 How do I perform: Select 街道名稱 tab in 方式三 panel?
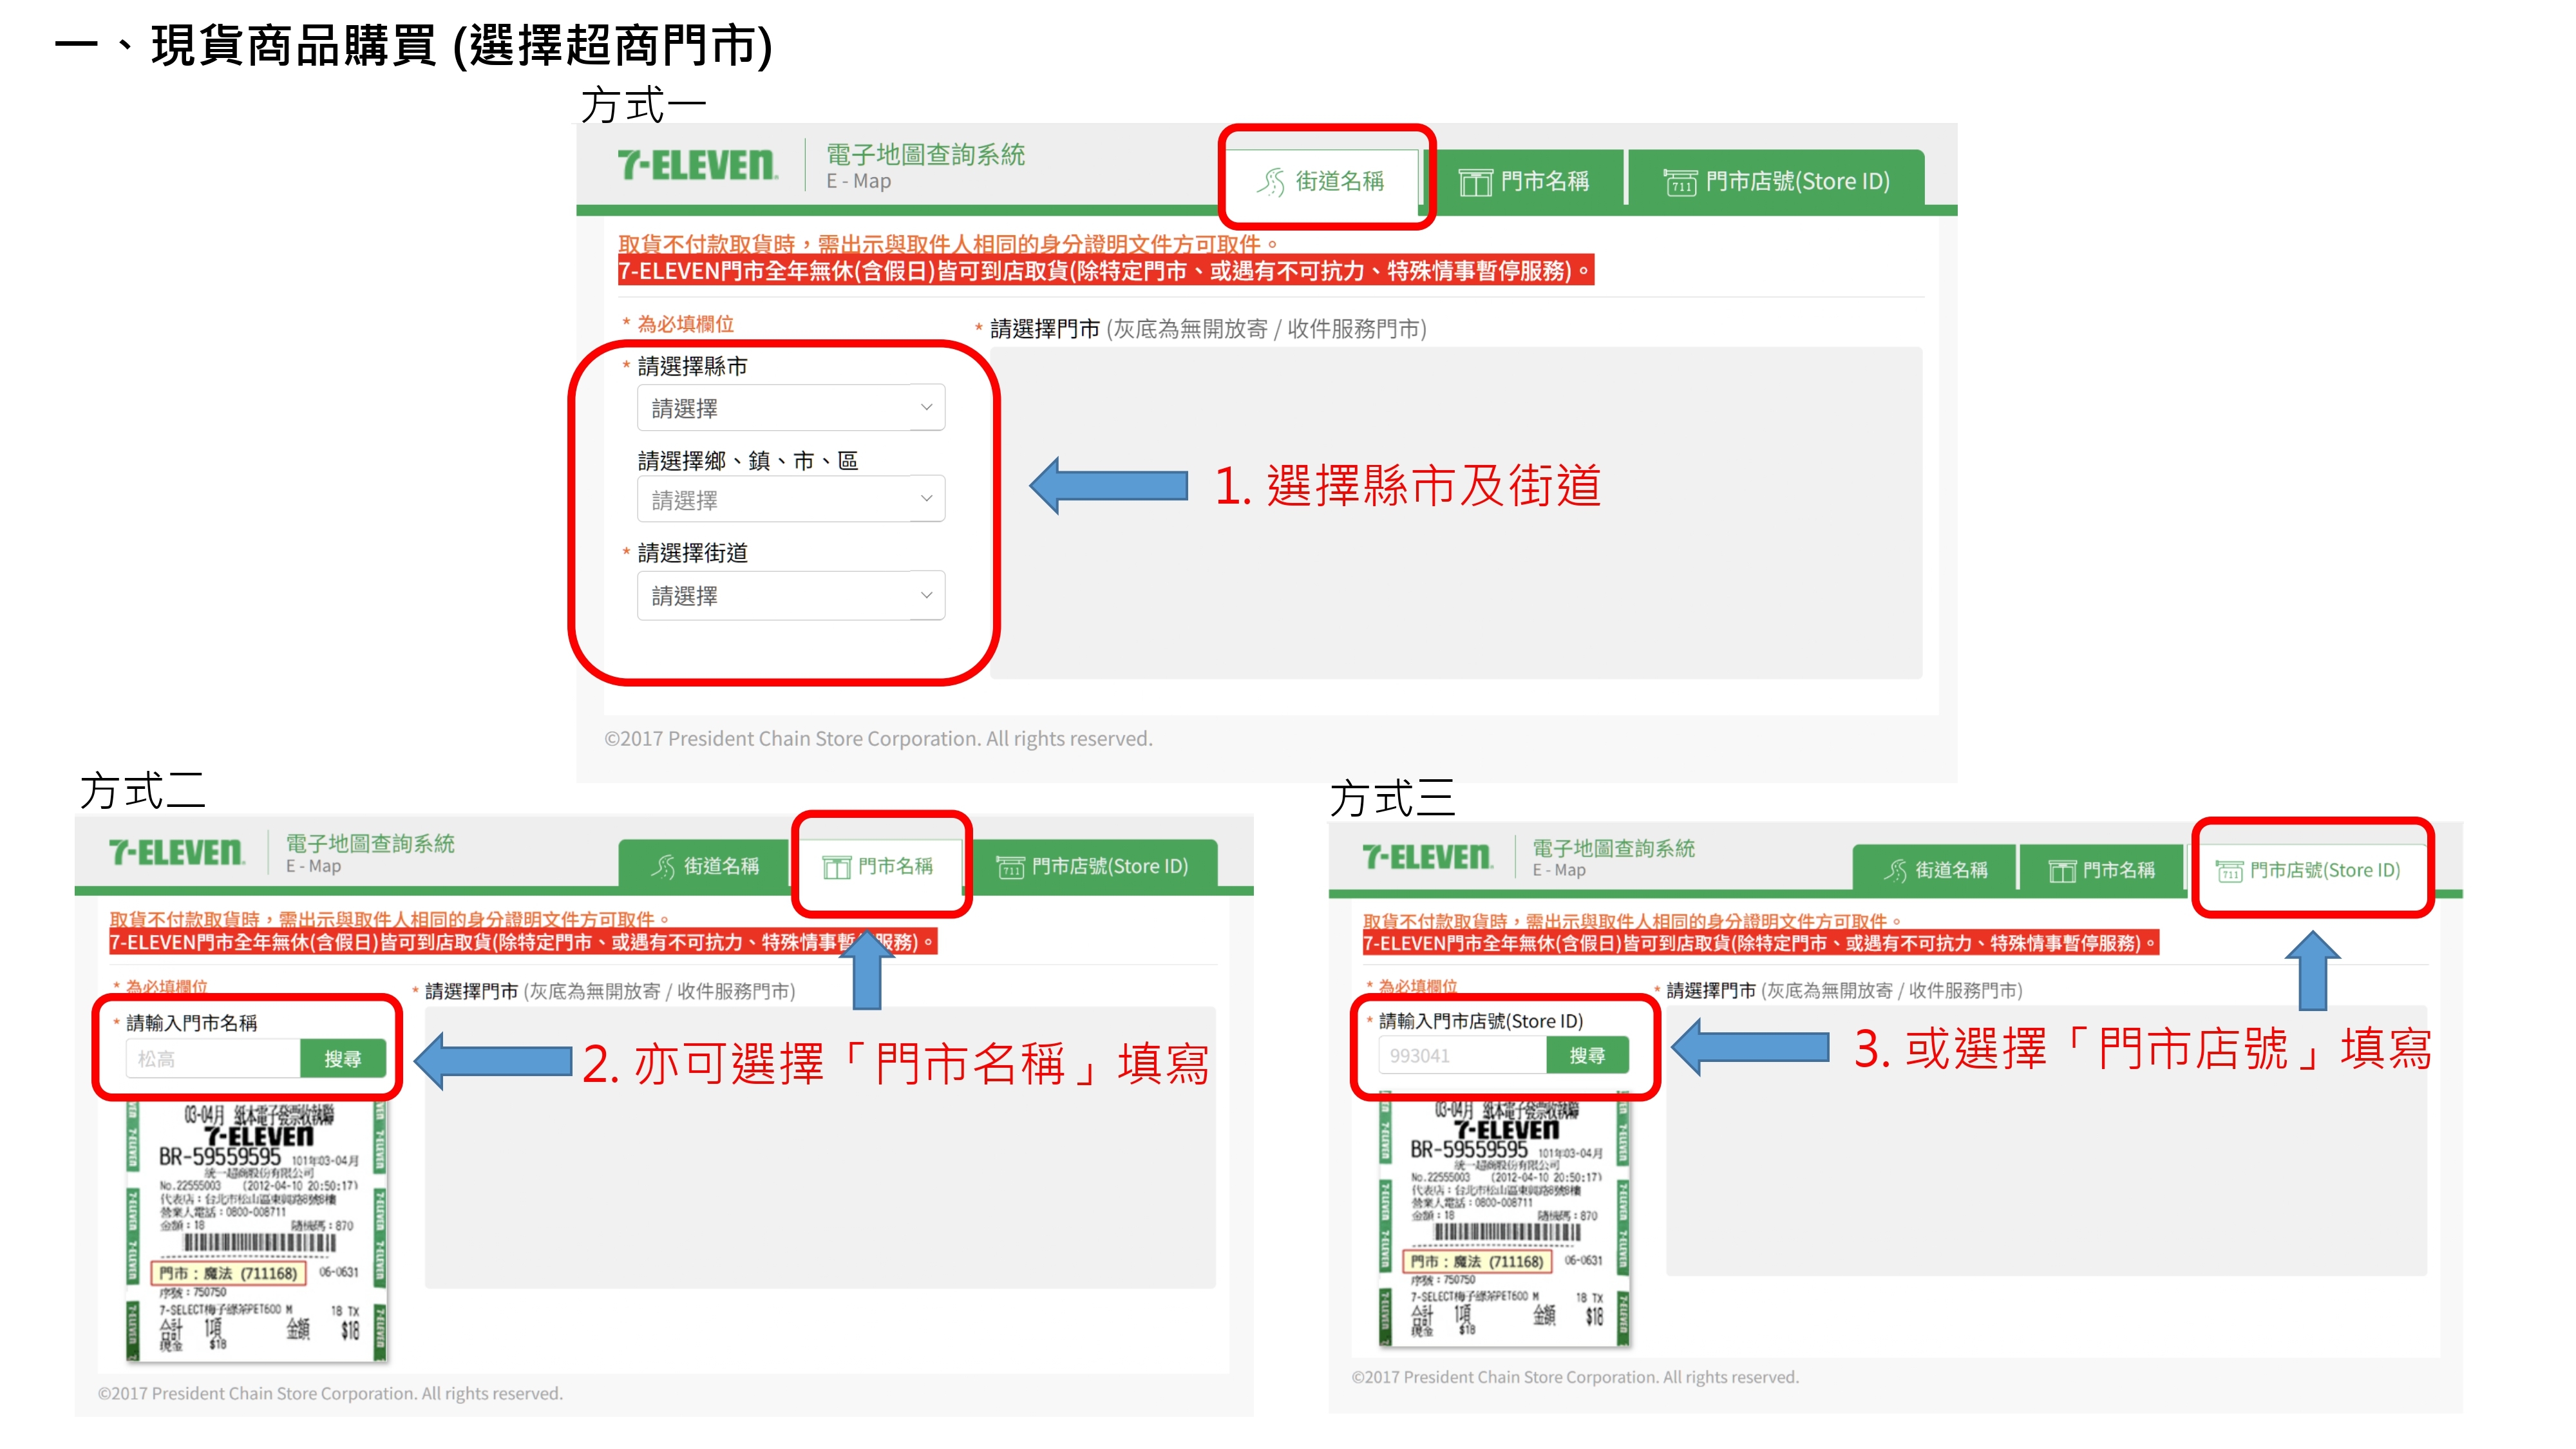1935,870
